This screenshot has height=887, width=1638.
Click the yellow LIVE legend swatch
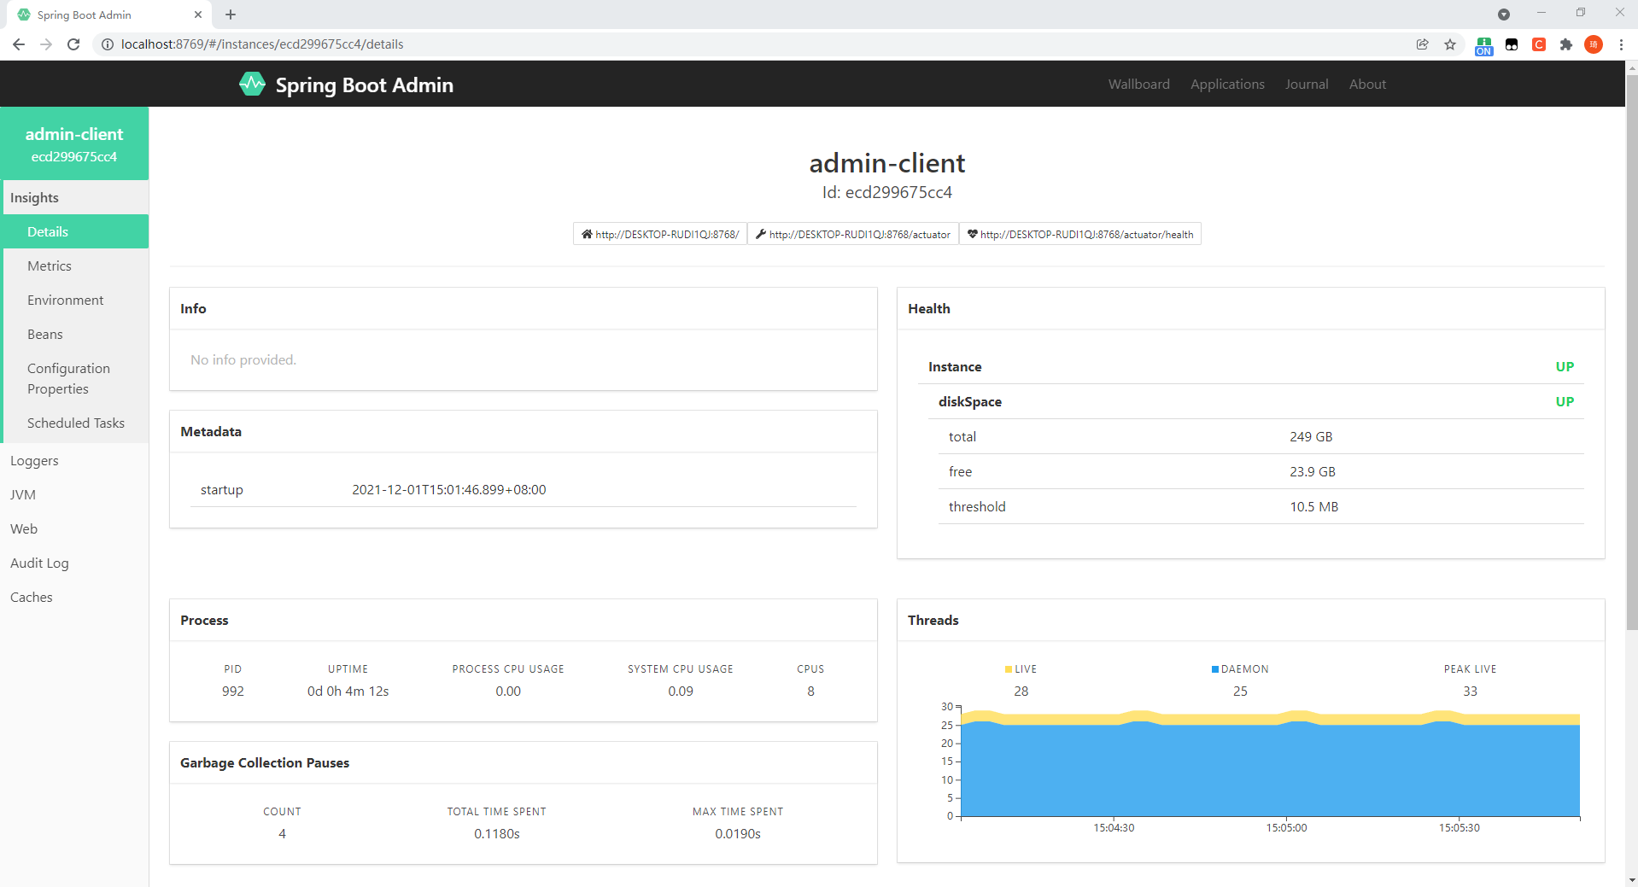tap(1009, 669)
